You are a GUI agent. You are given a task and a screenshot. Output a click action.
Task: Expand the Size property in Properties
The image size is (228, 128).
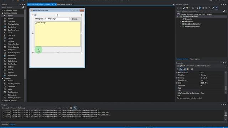point(177,83)
